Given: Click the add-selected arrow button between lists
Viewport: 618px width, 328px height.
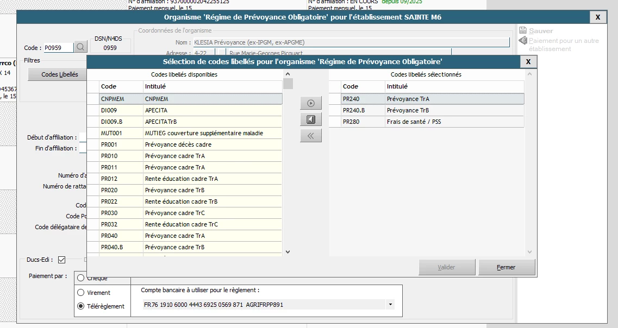Looking at the screenshot, I should (x=311, y=103).
